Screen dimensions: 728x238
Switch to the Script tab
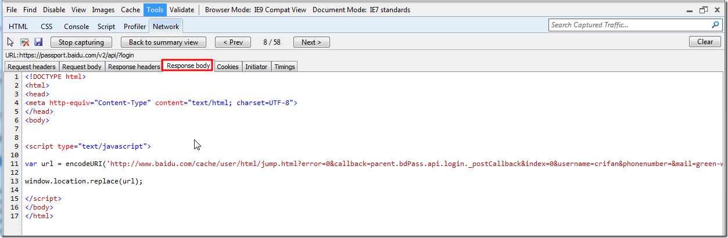coord(106,26)
